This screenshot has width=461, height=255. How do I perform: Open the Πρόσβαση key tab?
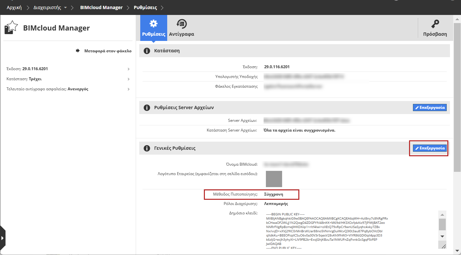[x=435, y=28]
